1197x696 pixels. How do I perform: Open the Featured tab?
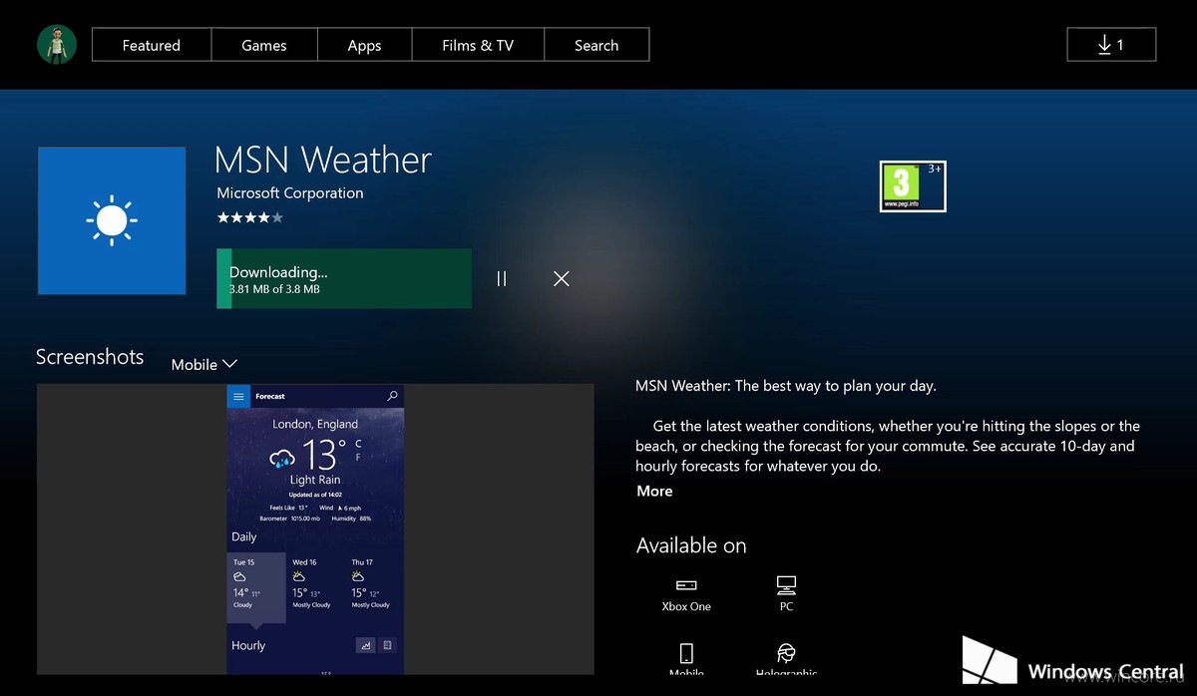tap(152, 45)
